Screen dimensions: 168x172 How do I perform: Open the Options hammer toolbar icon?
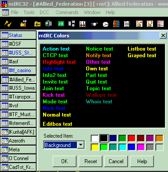click(x=23, y=24)
